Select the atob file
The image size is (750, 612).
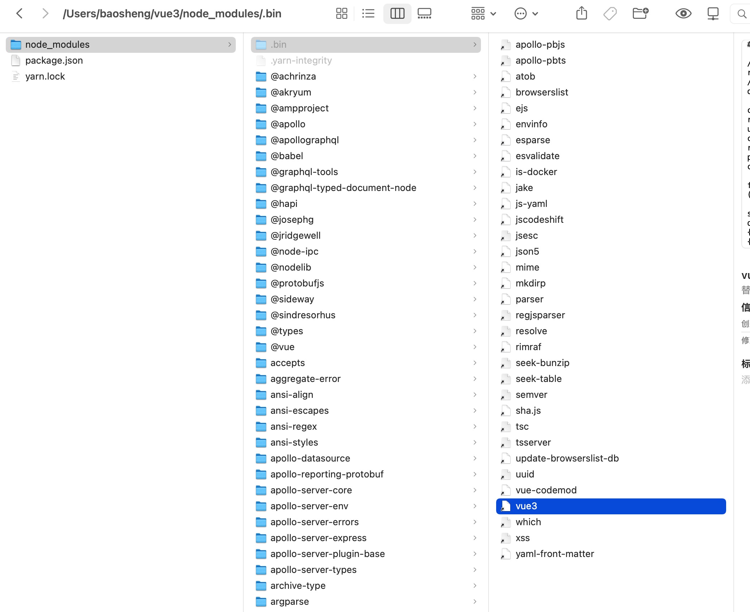pyautogui.click(x=611, y=76)
